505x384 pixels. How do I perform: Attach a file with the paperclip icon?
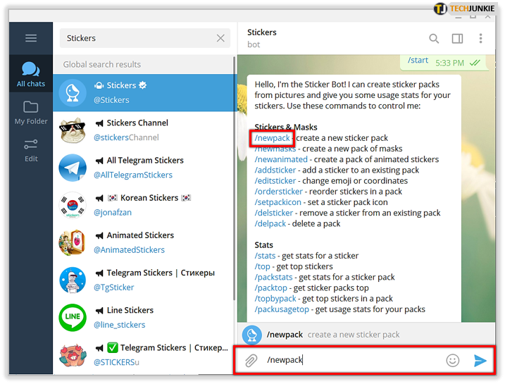pos(251,361)
